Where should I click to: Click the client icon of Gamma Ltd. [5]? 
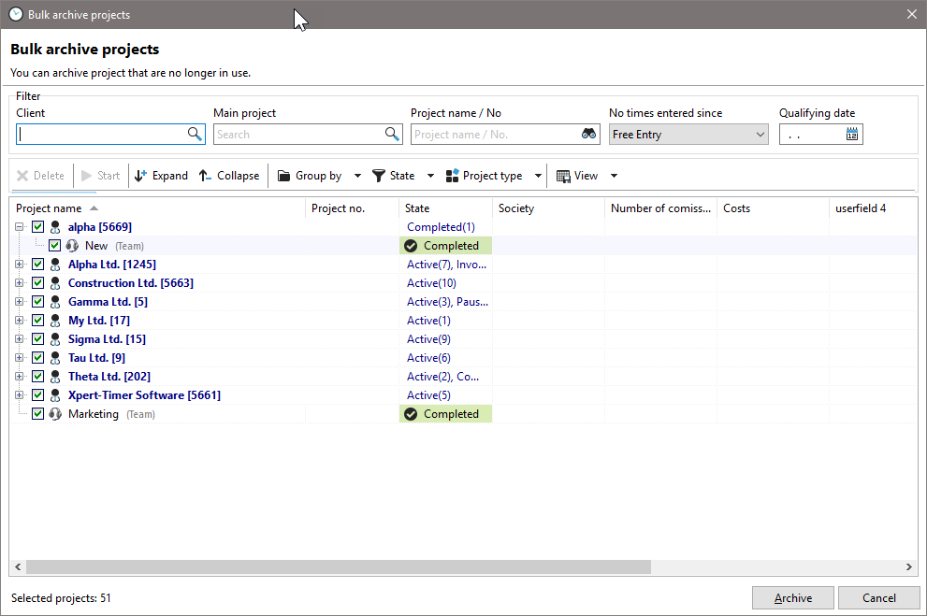(x=55, y=302)
